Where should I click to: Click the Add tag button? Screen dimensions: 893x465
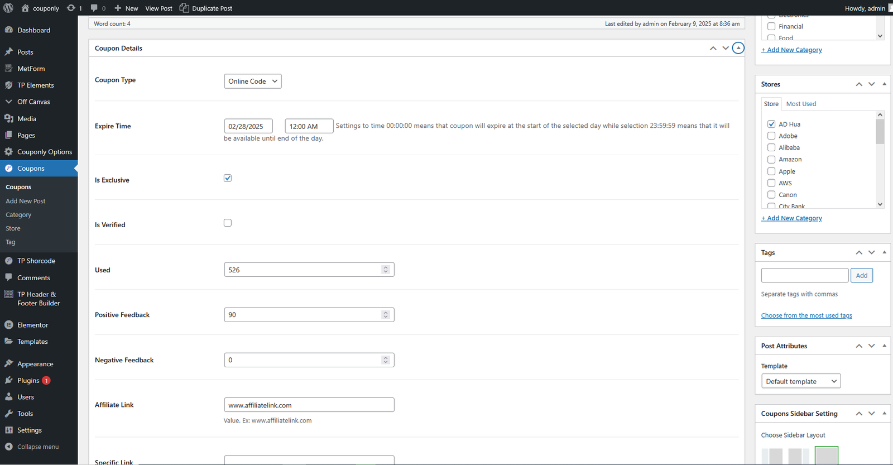[x=861, y=275]
